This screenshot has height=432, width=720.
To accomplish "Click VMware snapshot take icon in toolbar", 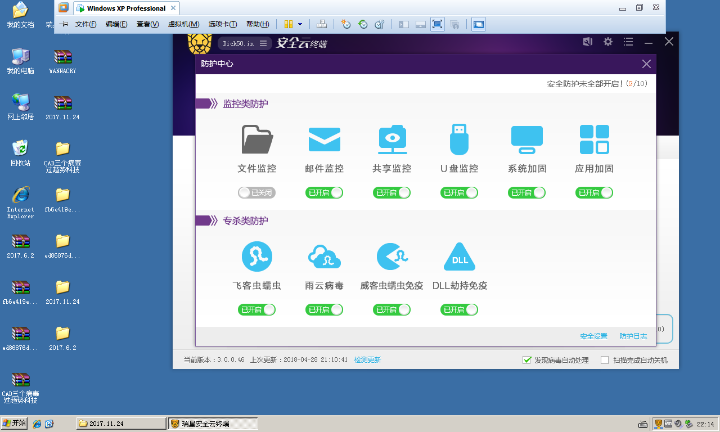I will [345, 24].
